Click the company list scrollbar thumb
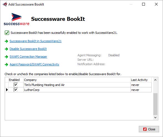The height and width of the screenshot is (137, 163). (155, 104)
